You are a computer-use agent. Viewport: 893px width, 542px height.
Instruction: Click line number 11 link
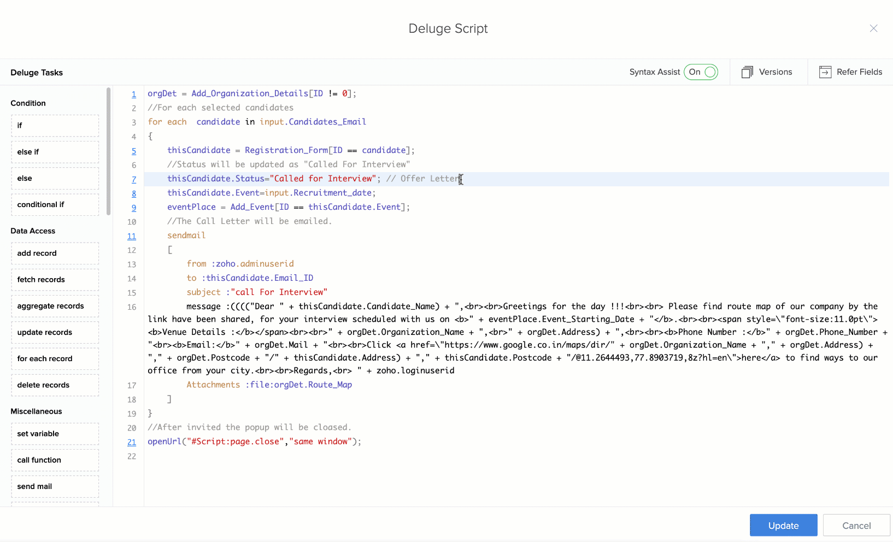[x=132, y=236]
